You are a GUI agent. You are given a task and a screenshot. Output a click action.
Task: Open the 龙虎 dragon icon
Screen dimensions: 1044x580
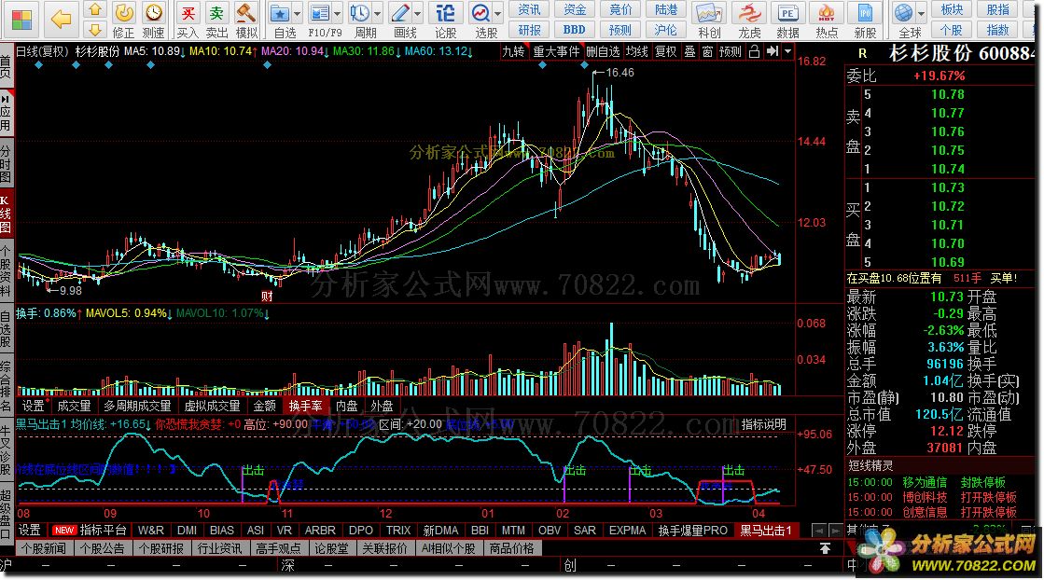tap(750, 13)
